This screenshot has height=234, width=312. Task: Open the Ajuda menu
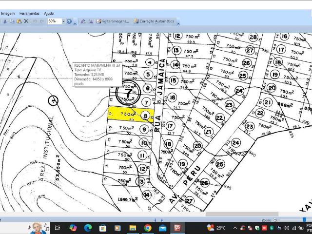tap(49, 13)
